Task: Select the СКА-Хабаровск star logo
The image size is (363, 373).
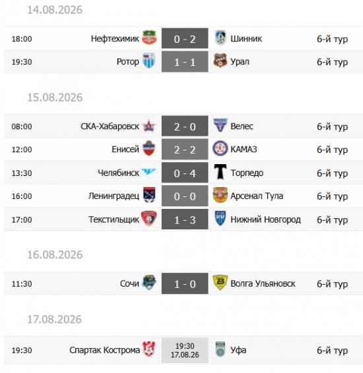Action: [x=149, y=126]
